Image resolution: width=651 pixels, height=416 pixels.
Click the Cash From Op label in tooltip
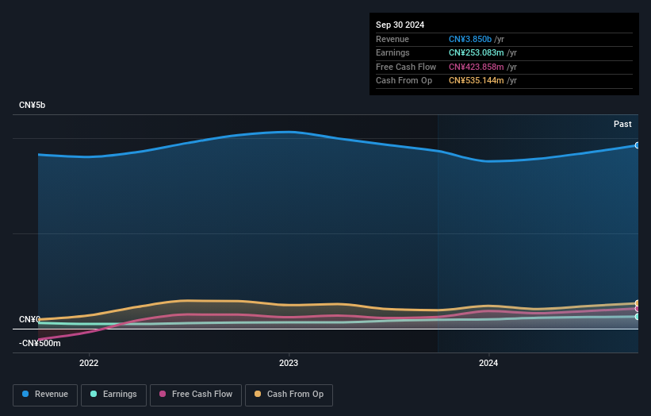click(x=404, y=81)
